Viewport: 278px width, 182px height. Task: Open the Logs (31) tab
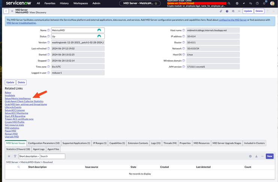click(156, 143)
